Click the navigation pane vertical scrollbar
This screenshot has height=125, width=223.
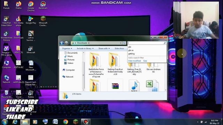(x=84, y=75)
